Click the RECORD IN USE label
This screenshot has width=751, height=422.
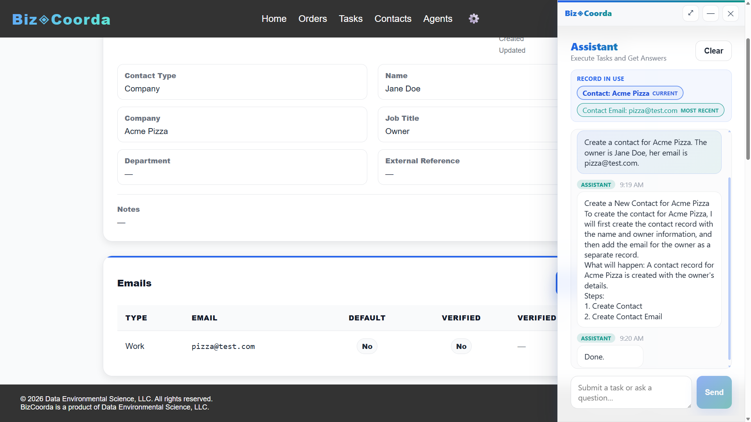point(600,79)
